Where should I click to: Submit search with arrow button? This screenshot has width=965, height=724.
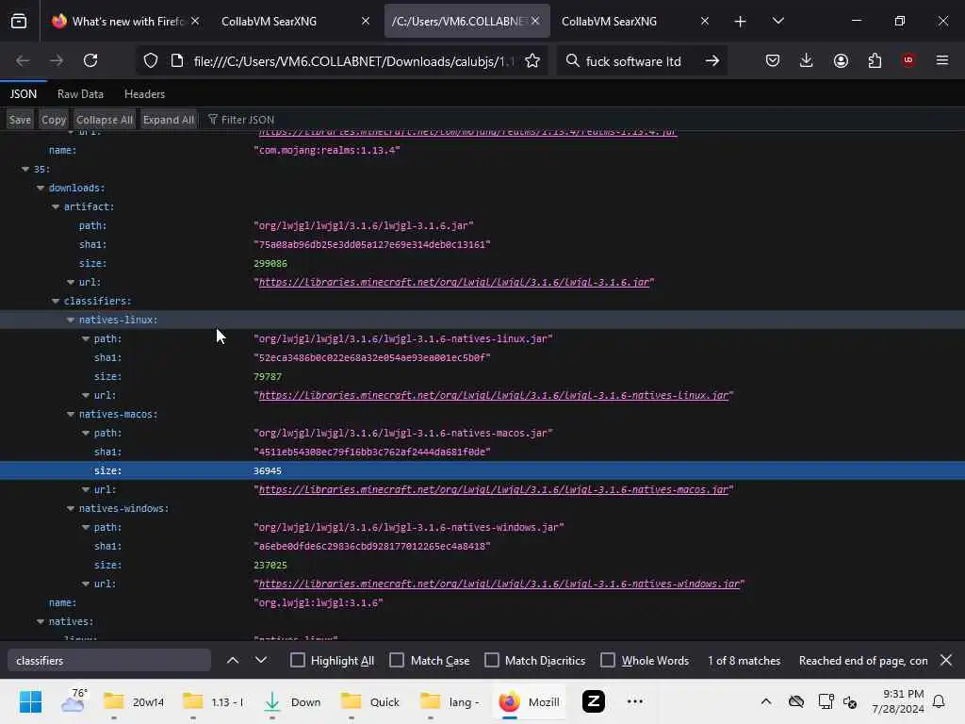[x=712, y=60]
